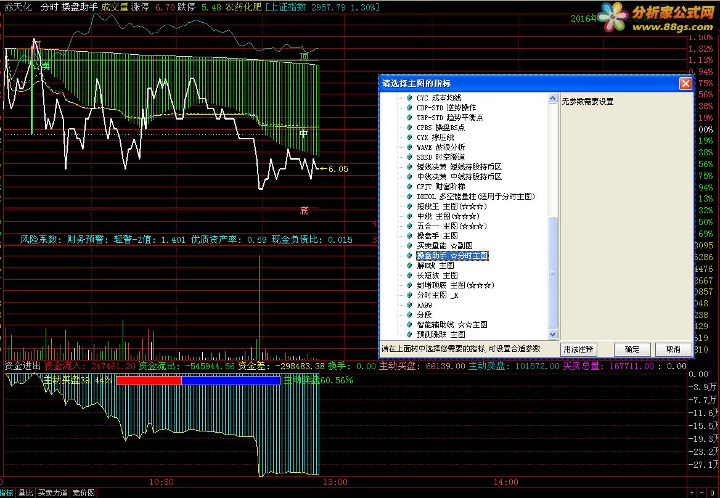
Task: Select the 分段 indicator
Action: 424,315
